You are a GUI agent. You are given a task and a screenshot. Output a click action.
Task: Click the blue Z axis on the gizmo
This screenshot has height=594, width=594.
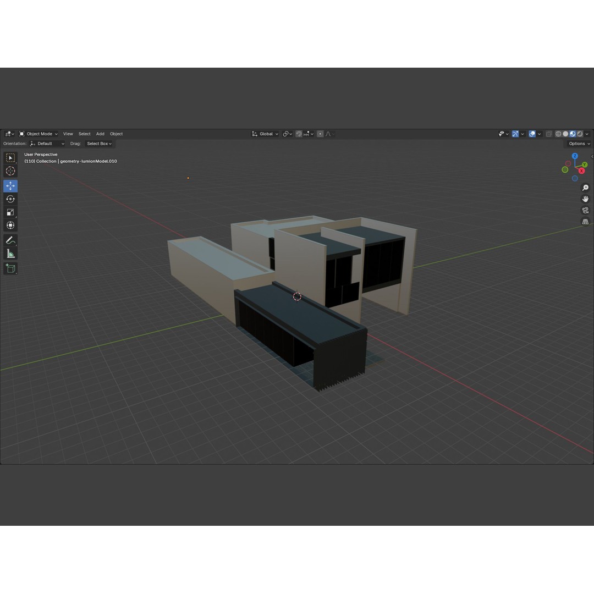coord(575,156)
